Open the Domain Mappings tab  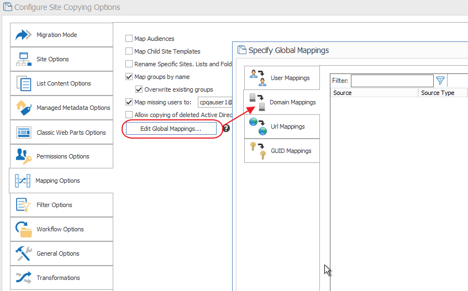(282, 102)
